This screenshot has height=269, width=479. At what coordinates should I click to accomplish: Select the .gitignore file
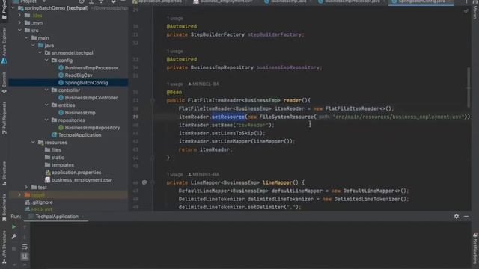tap(42, 202)
